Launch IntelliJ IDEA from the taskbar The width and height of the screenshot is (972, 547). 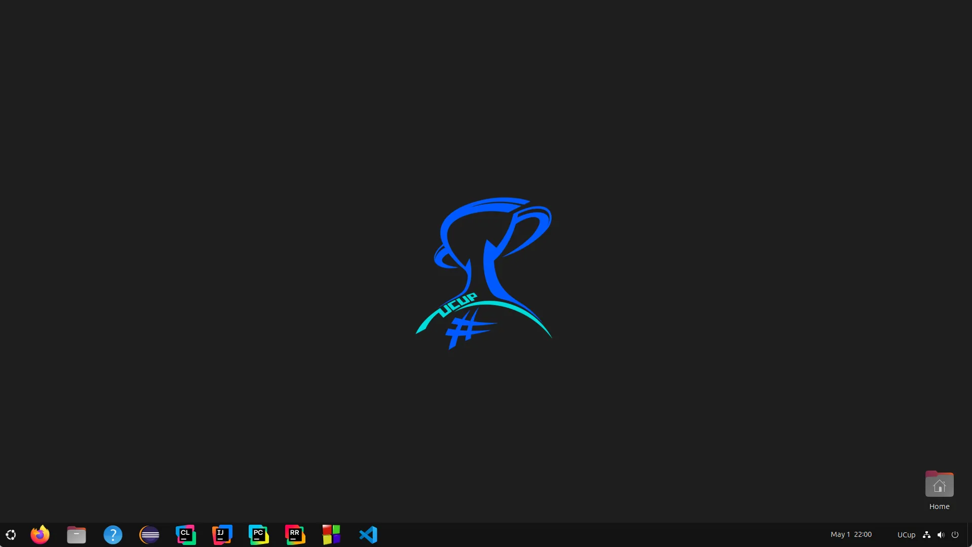coord(222,535)
